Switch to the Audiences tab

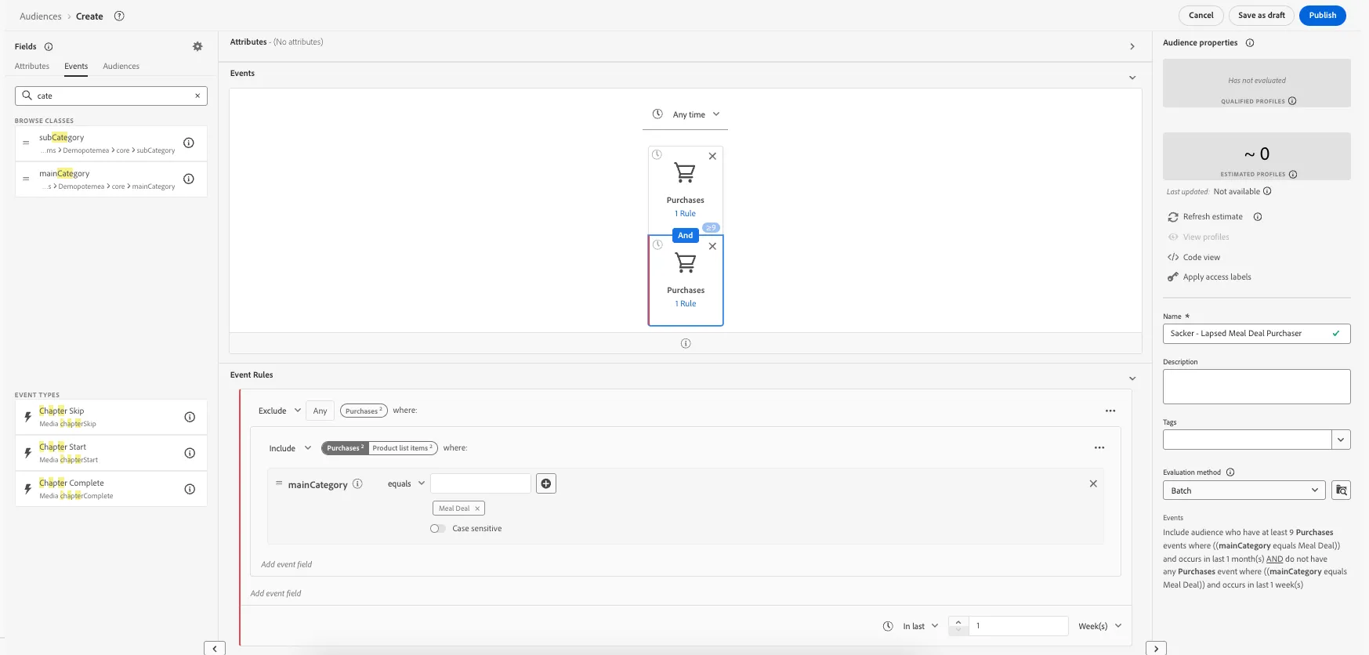point(121,67)
